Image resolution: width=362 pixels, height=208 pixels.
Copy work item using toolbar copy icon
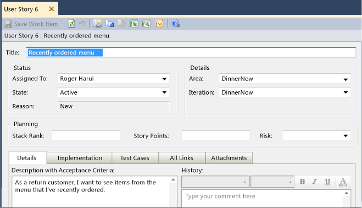pyautogui.click(x=110, y=24)
